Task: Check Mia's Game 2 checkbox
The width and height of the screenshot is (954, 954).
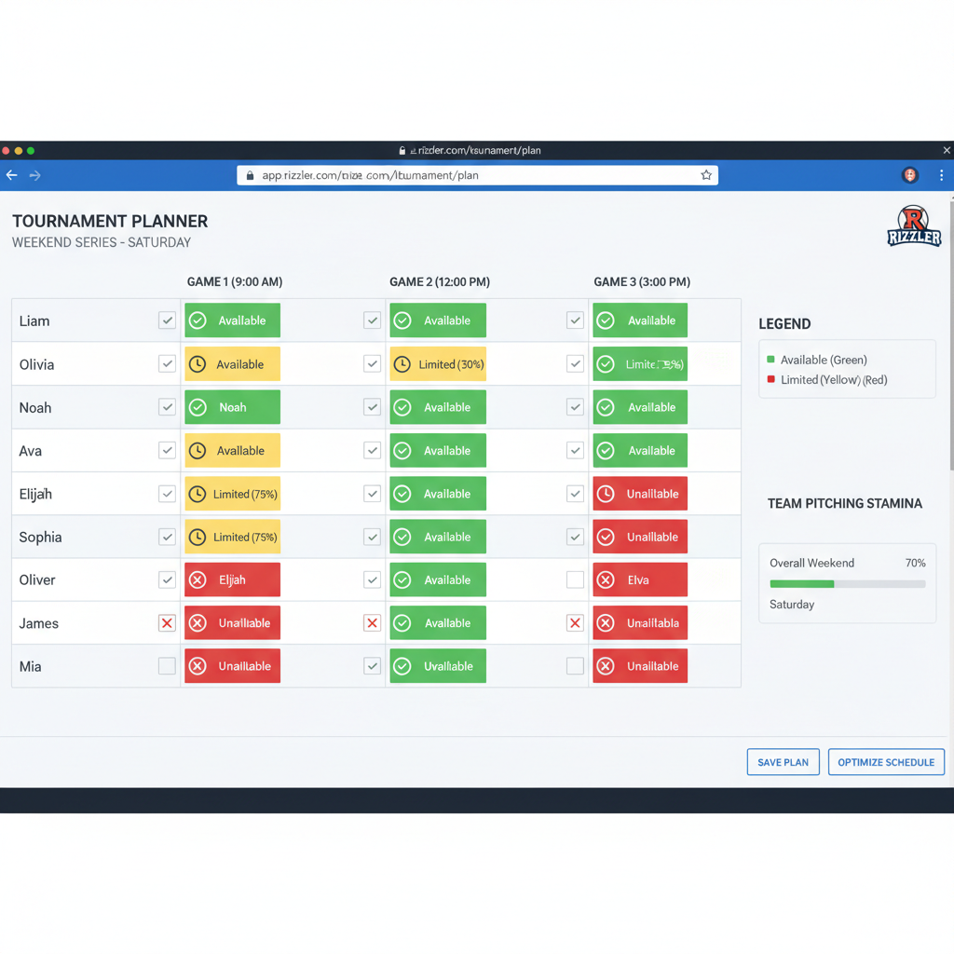Action: [372, 665]
